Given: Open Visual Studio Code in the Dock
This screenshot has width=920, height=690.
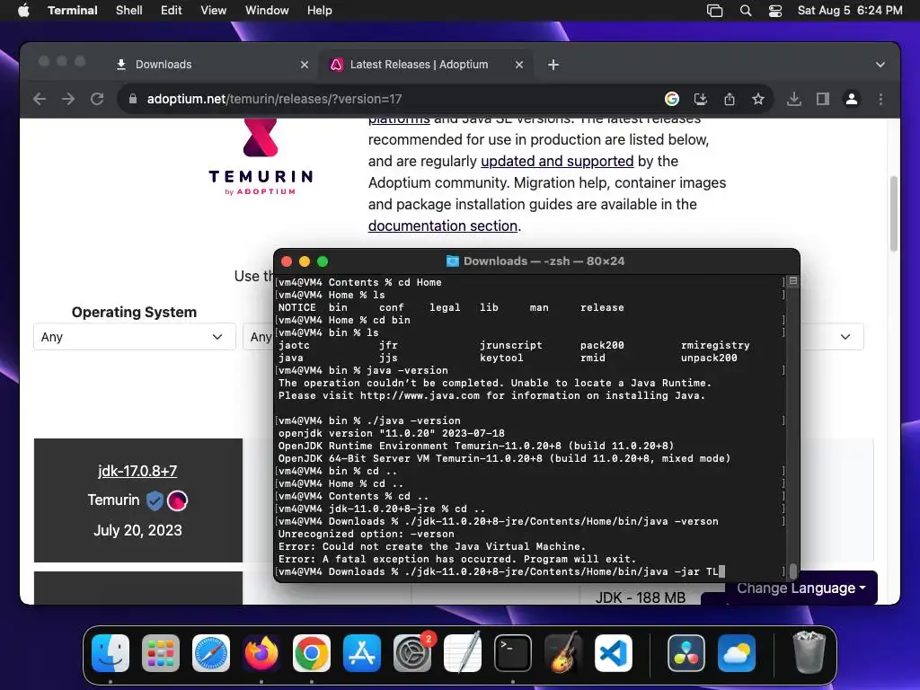Looking at the screenshot, I should (x=614, y=653).
